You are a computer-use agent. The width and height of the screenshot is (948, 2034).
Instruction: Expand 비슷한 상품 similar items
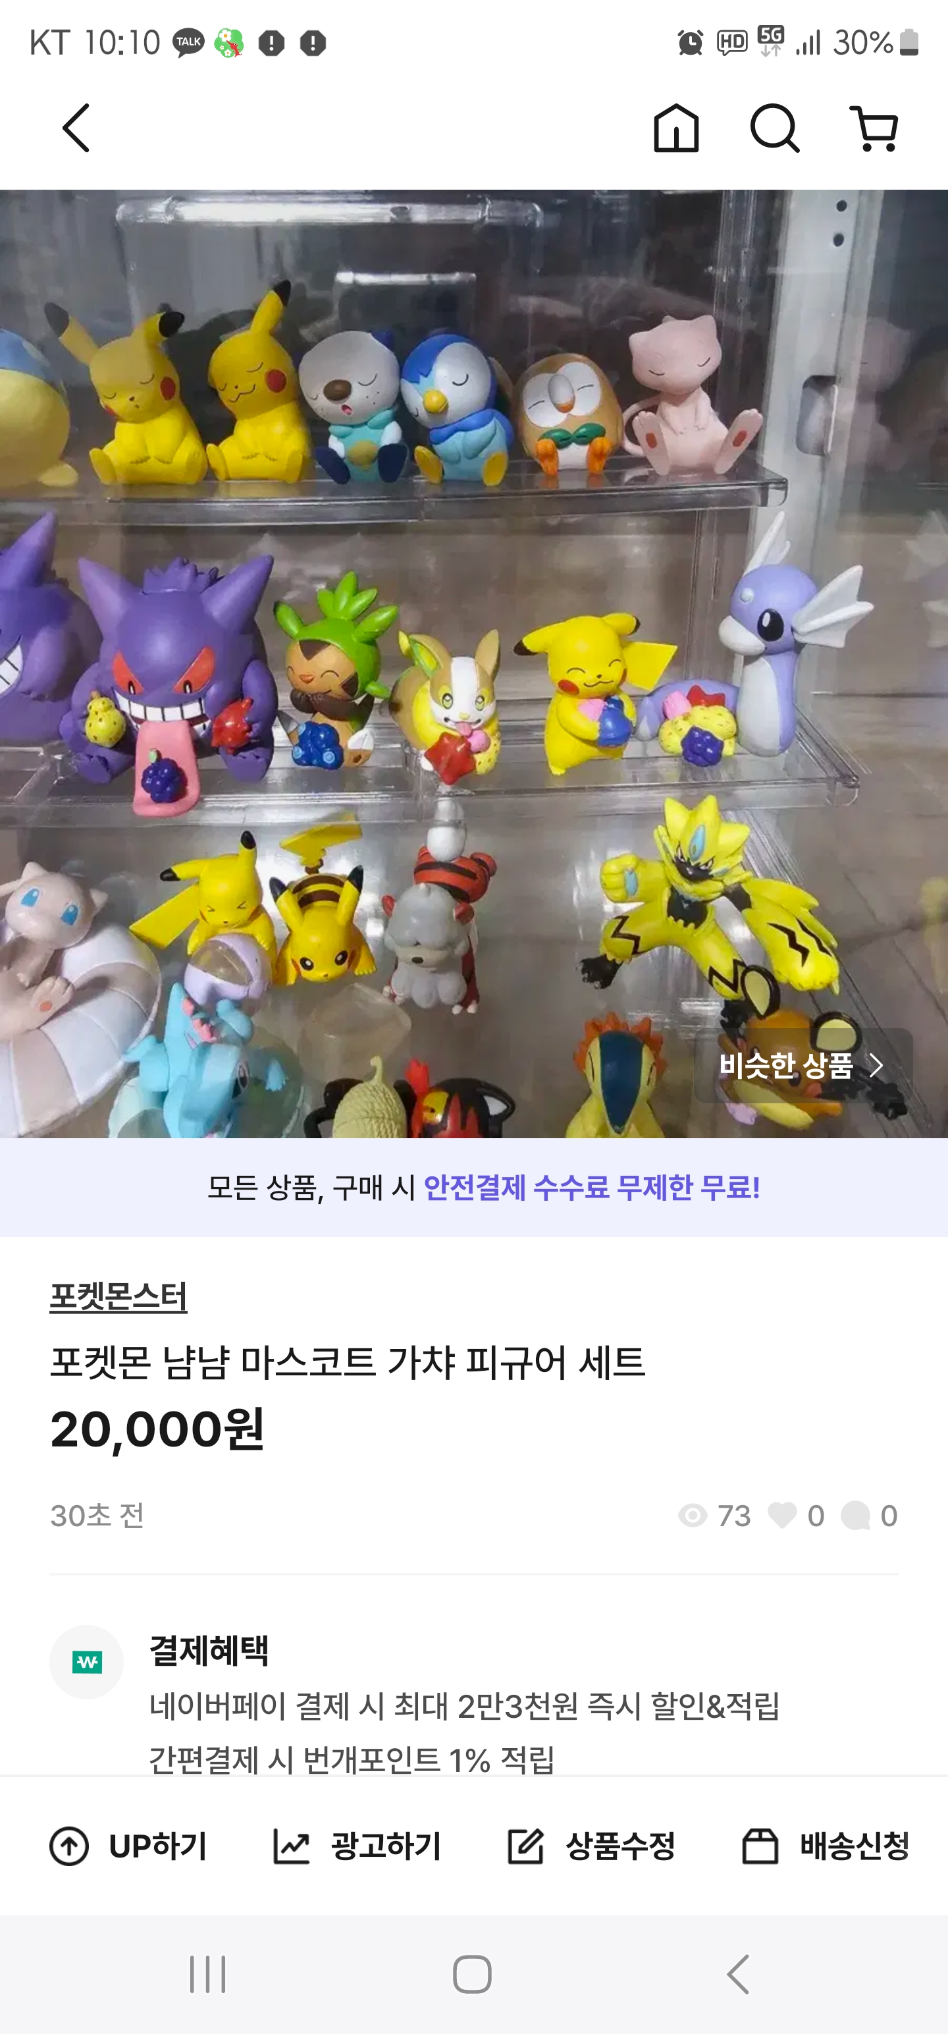coord(803,1065)
